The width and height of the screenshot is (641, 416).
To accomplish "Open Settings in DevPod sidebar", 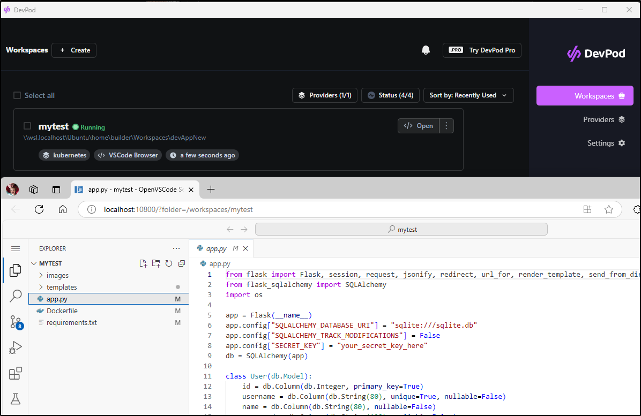I will coord(606,143).
